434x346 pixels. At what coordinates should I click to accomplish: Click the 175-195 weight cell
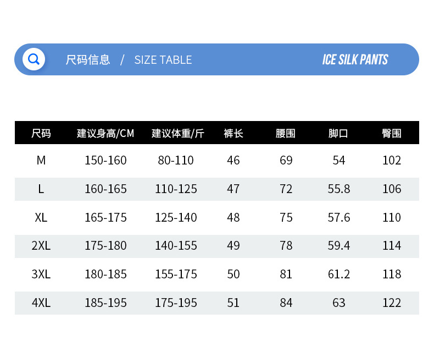[176, 303]
